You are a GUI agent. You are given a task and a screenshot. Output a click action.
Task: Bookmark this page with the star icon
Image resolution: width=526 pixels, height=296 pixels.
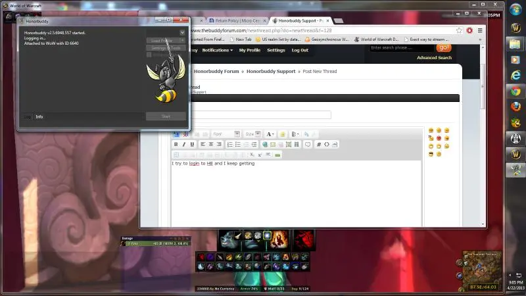point(459,30)
